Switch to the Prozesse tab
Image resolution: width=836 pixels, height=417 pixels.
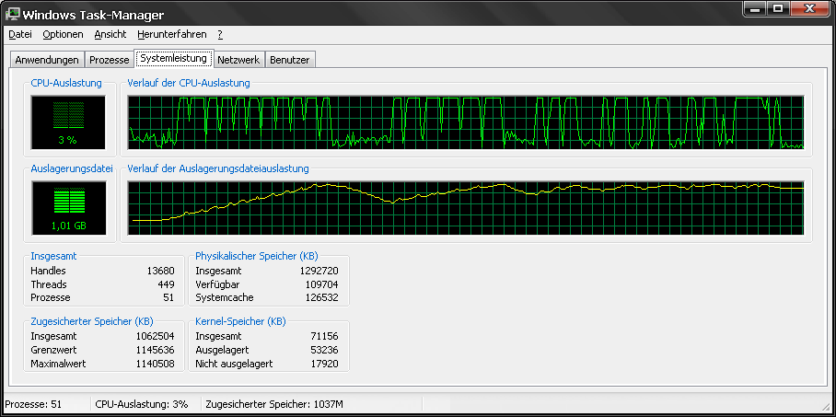click(x=109, y=60)
